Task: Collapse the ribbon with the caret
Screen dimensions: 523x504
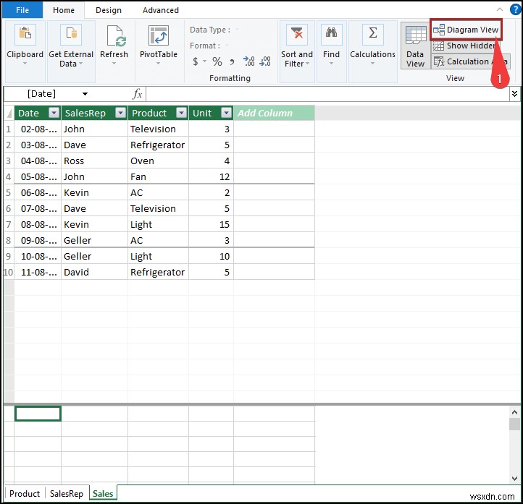Action: (x=500, y=9)
